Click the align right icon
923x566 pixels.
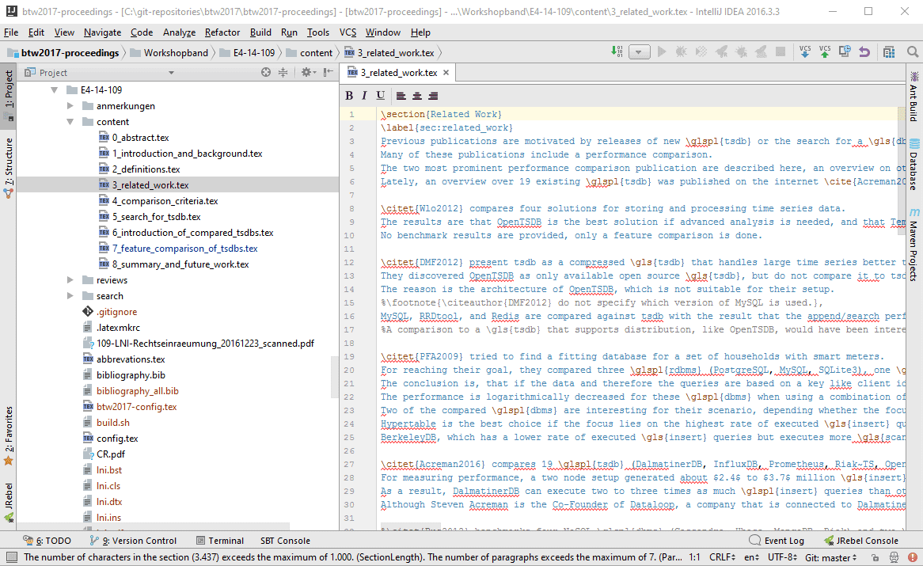(x=433, y=96)
